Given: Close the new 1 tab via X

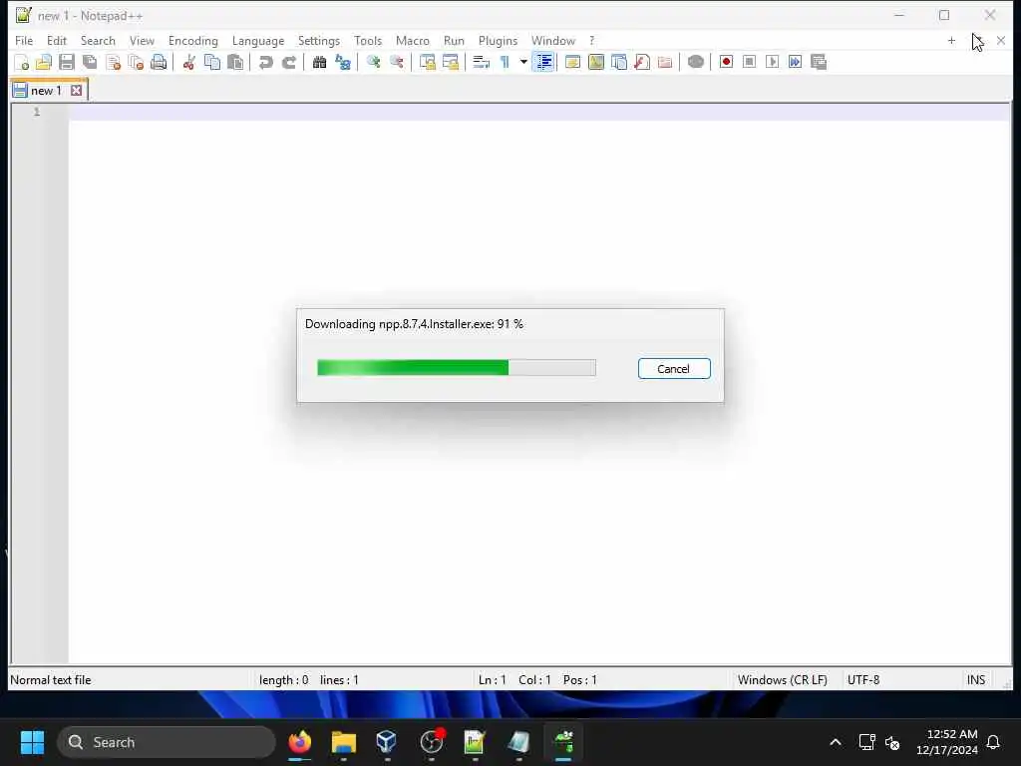Looking at the screenshot, I should click(x=76, y=91).
